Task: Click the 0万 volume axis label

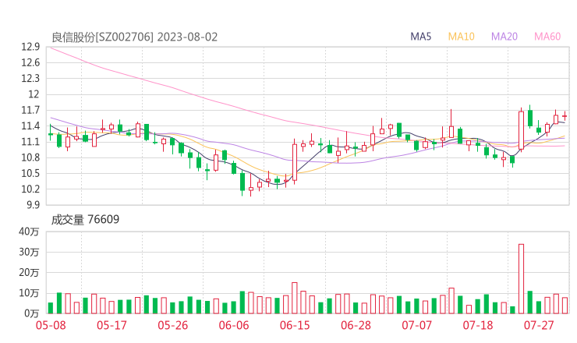Action: click(32, 313)
